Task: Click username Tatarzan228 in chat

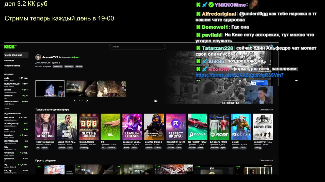Action: (x=217, y=48)
